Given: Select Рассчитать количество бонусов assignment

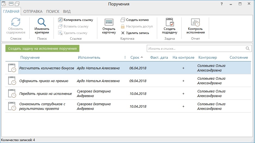Looking at the screenshot, I should point(47,68).
